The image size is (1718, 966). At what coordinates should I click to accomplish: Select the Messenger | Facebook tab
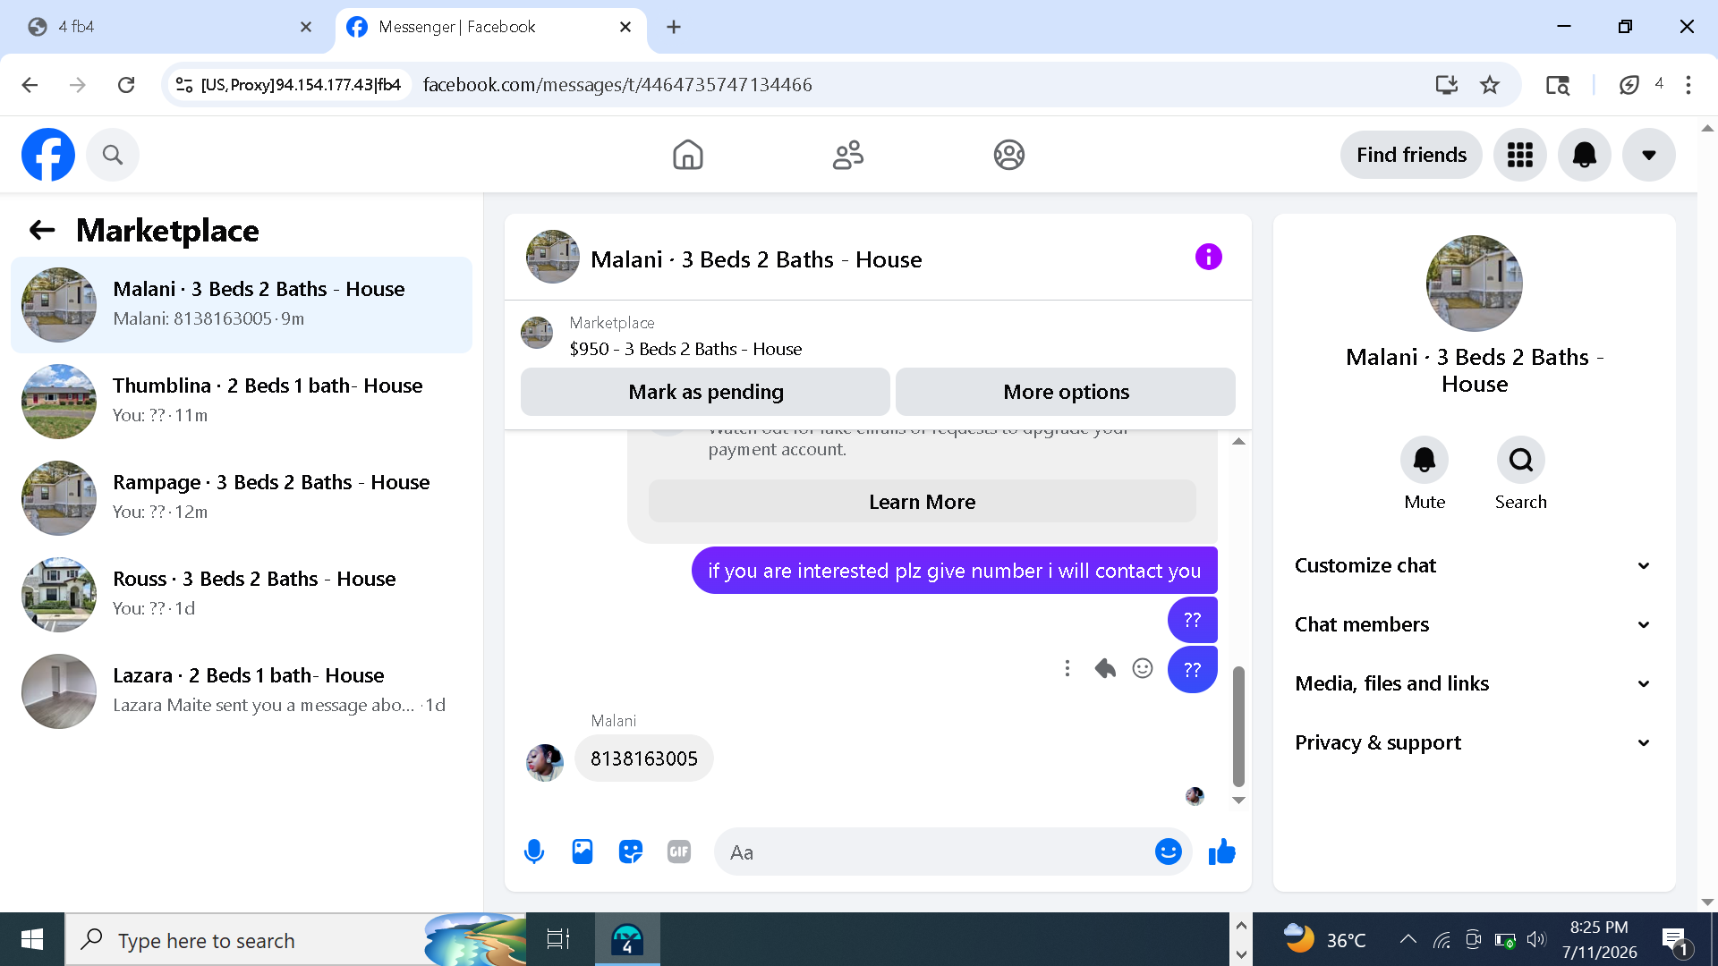click(x=489, y=27)
